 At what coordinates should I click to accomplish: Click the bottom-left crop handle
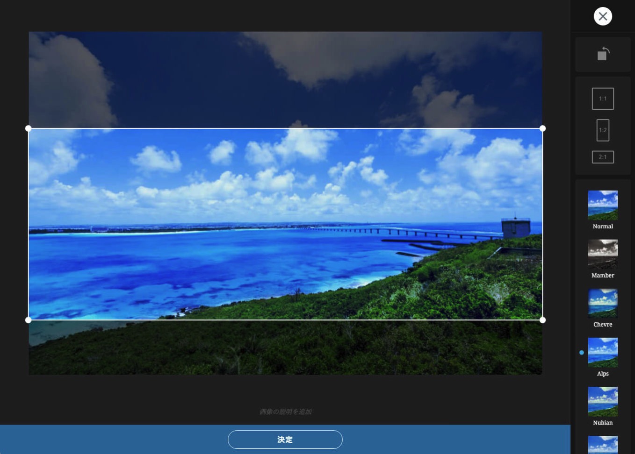[29, 320]
